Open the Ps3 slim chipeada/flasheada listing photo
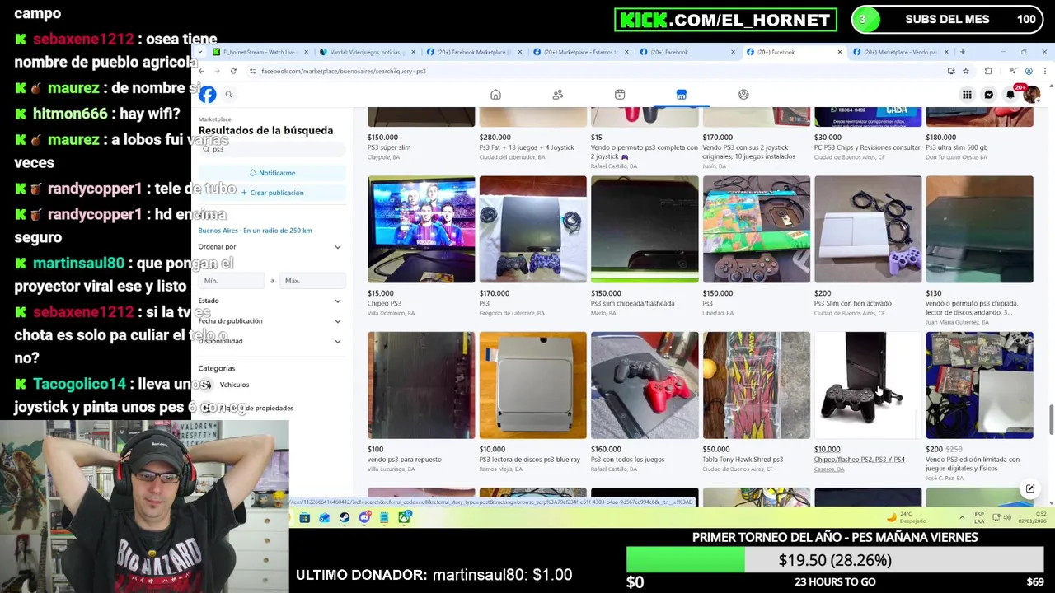The image size is (1055, 593). click(645, 229)
